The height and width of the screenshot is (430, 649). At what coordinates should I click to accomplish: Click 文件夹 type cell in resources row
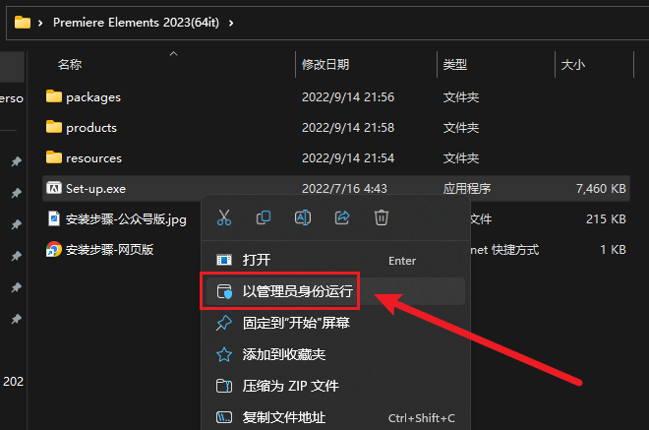tap(461, 158)
